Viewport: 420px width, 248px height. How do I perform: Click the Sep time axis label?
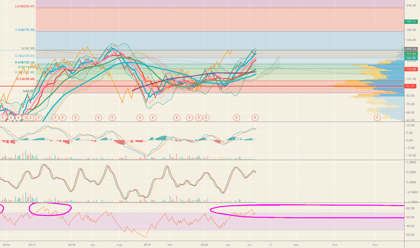click(296, 245)
